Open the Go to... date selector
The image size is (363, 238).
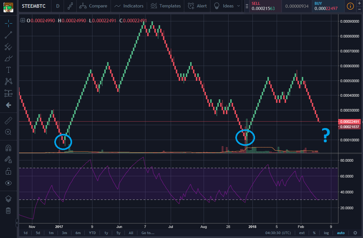[148, 233]
